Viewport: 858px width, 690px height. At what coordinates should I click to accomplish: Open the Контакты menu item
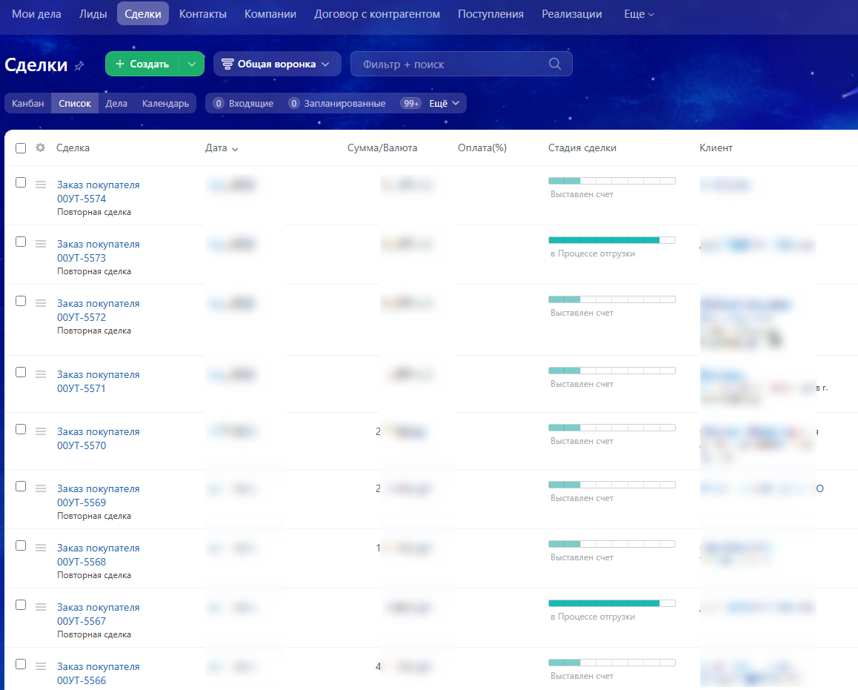(202, 14)
